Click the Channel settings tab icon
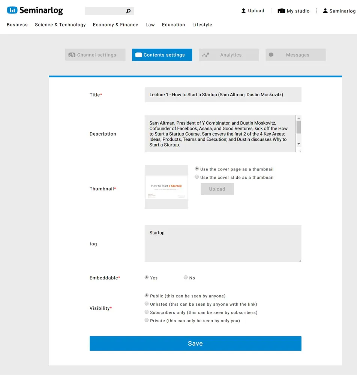Viewport: 357px width, 375px height. (72, 55)
